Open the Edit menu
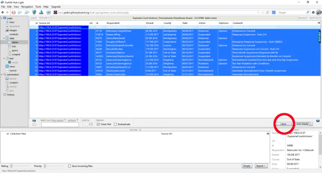This screenshot has height=173, width=322. (x=10, y=7)
